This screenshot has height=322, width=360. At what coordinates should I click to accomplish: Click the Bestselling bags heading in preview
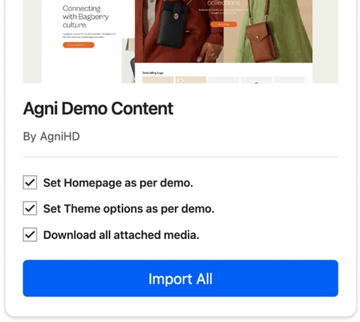point(153,73)
